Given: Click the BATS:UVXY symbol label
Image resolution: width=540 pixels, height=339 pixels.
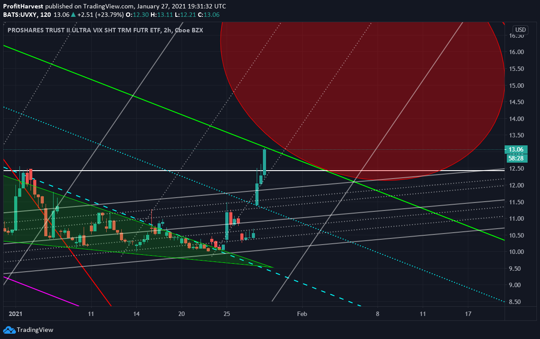Looking at the screenshot, I should click(x=19, y=15).
